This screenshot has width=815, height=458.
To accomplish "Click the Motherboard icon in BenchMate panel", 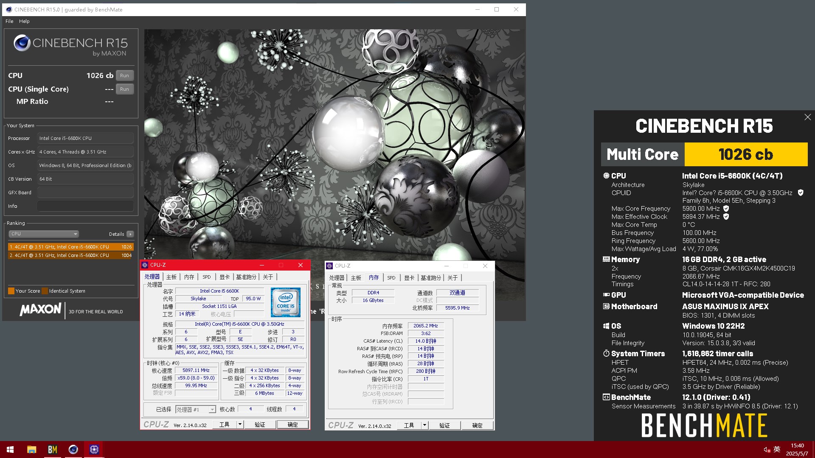I will click(606, 306).
